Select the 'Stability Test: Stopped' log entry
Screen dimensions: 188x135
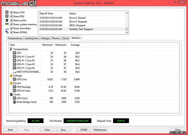tap(82, 29)
